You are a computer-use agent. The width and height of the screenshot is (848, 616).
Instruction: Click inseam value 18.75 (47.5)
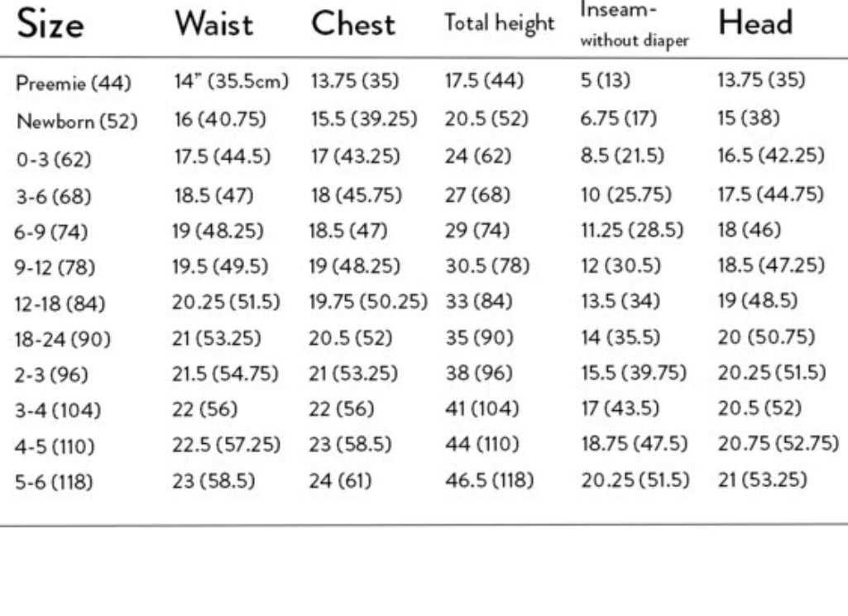[635, 445]
